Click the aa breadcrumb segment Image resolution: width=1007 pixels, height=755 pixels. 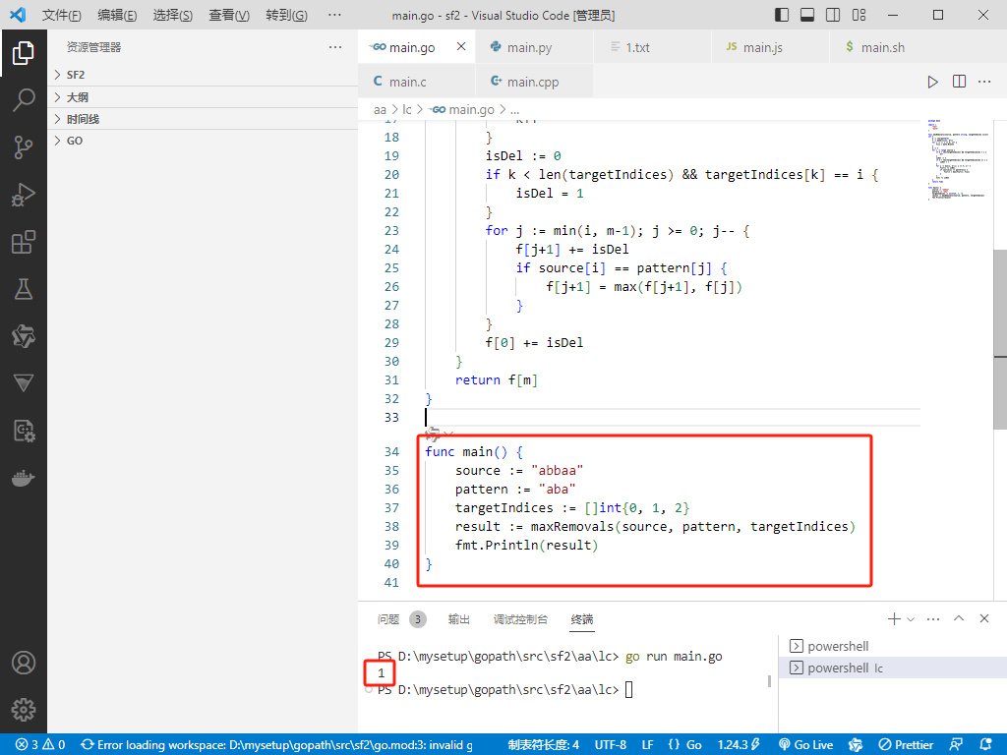pyautogui.click(x=380, y=110)
